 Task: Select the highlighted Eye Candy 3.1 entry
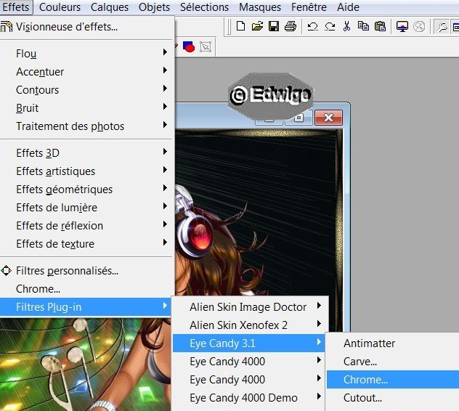pos(249,343)
